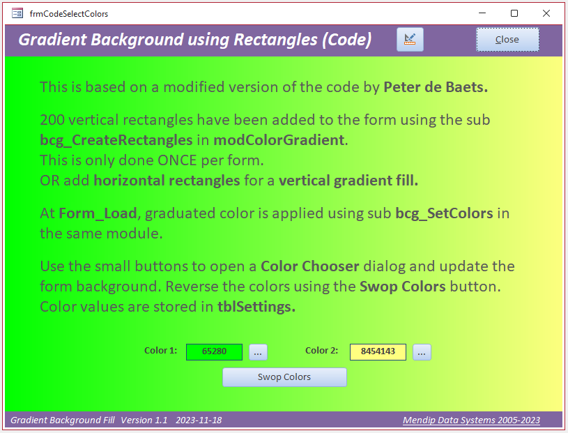Select the yellow Color 2 value box
Screen dimensions: 568x433
point(378,352)
